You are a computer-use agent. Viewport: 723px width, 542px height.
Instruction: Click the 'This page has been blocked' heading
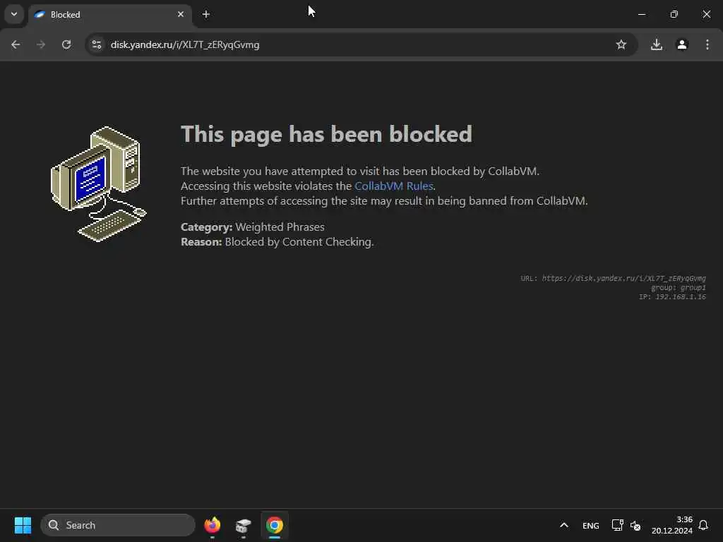coord(326,134)
